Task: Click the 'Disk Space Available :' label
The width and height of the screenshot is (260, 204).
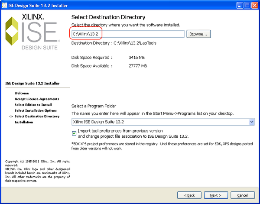Action: [92, 66]
